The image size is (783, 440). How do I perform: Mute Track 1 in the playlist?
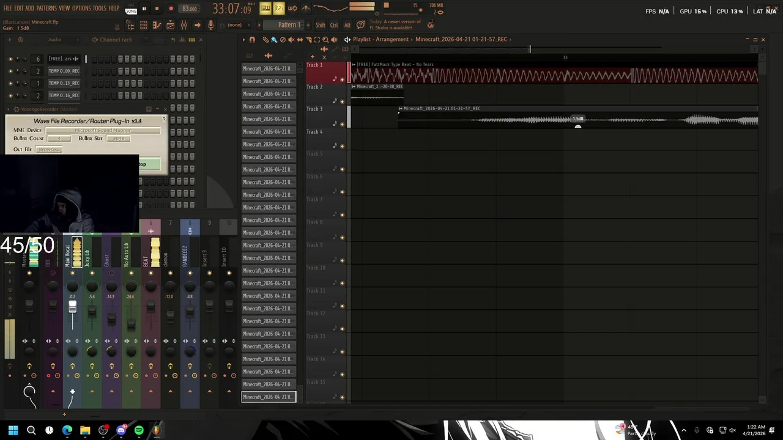(x=342, y=79)
